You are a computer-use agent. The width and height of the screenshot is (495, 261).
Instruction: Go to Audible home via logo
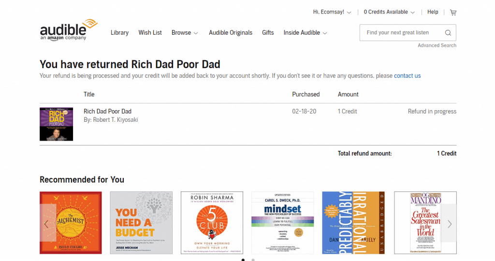click(69, 30)
